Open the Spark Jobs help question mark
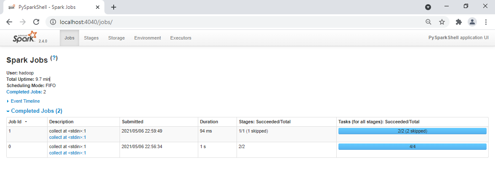Image resolution: width=495 pixels, height=170 pixels. (x=54, y=58)
